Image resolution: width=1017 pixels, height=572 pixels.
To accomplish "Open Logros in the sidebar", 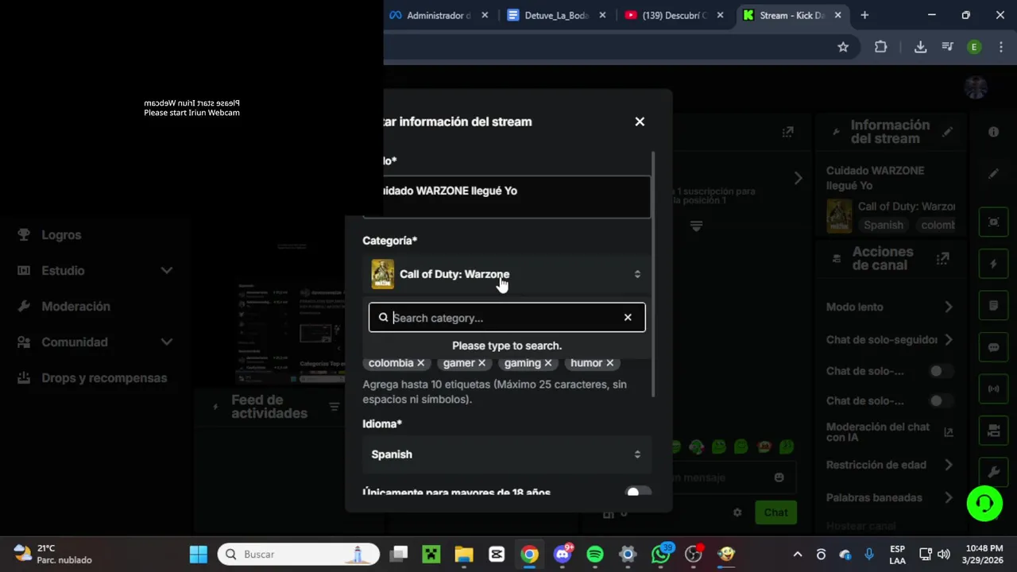I will [x=61, y=235].
